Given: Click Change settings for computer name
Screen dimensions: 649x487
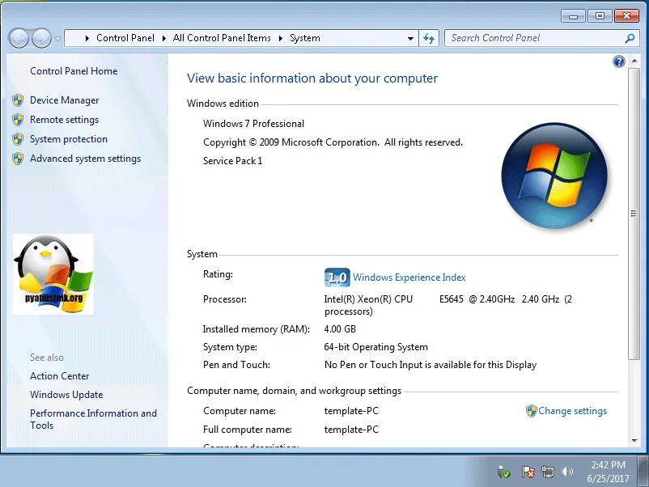Looking at the screenshot, I should [572, 411].
